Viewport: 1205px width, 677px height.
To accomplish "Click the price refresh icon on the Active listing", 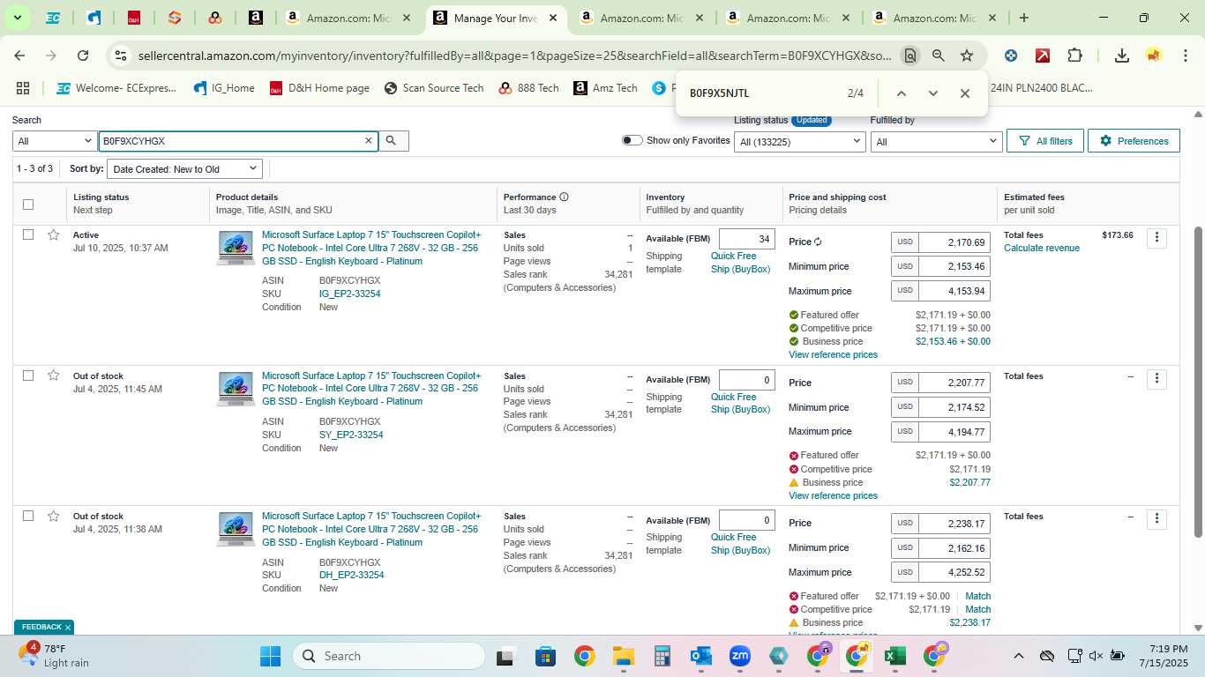I will [818, 242].
